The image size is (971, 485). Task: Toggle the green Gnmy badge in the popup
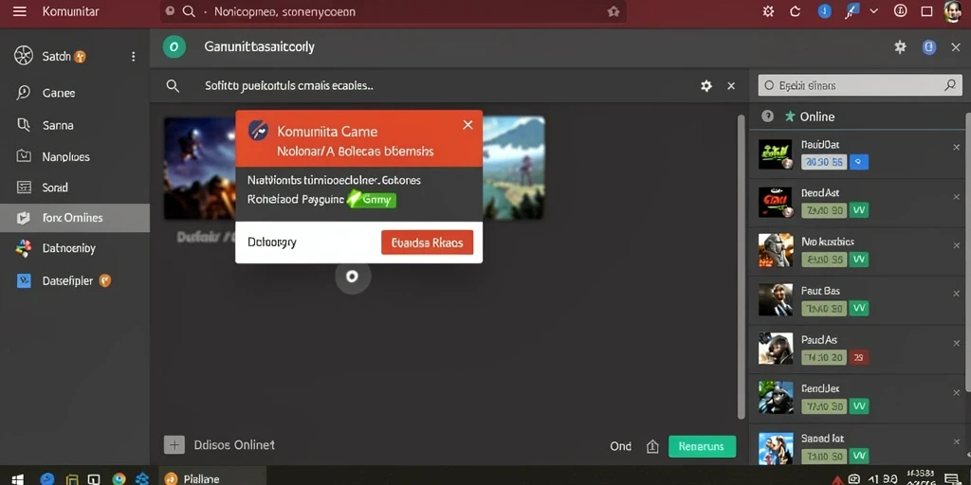click(x=372, y=200)
